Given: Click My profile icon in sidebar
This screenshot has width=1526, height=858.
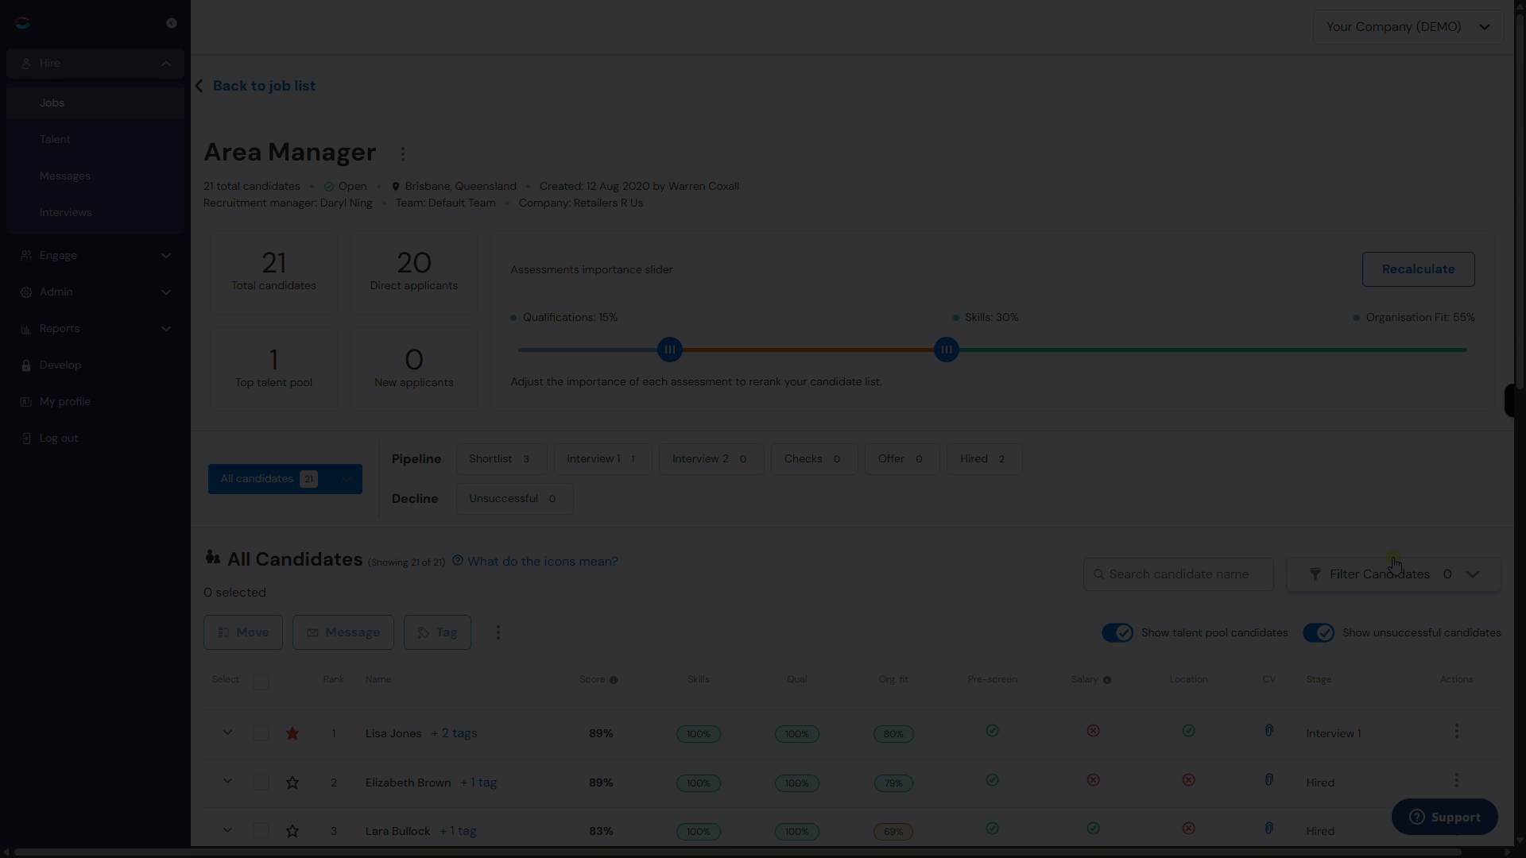Looking at the screenshot, I should [26, 402].
